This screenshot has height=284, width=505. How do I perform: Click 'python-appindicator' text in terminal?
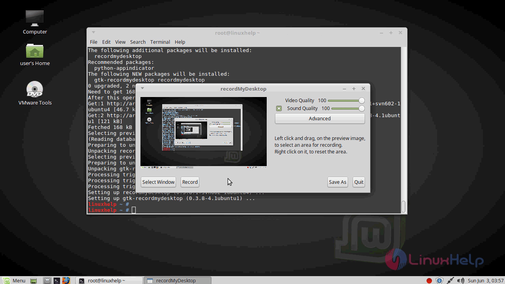(x=124, y=68)
